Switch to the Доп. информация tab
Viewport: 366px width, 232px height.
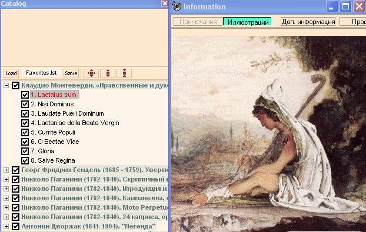click(x=308, y=22)
